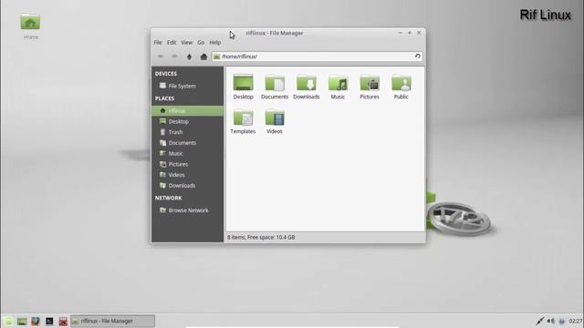The width and height of the screenshot is (584, 328).
Task: Click riflinux - File Manager taskbar button
Action: point(112,321)
